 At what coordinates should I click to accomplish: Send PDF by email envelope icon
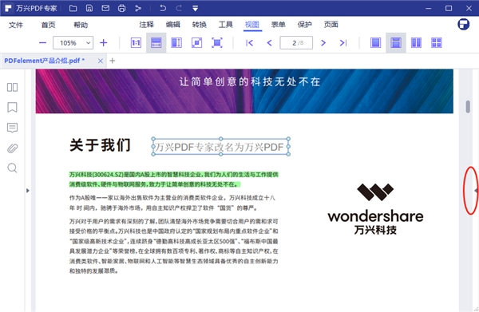[x=105, y=8]
